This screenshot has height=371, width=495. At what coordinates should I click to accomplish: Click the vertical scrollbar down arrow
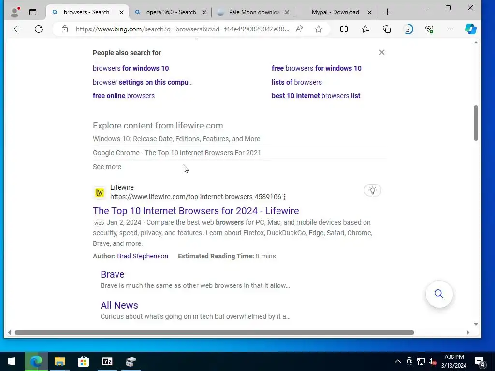[476, 324]
